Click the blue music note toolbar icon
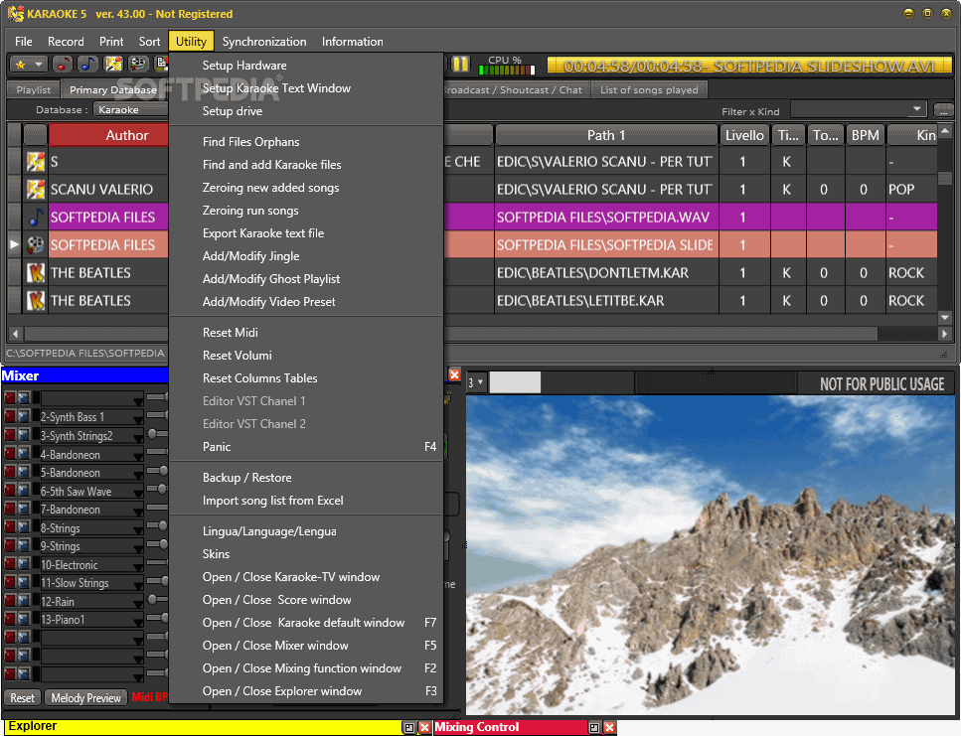Viewport: 961px width, 736px height. [87, 64]
